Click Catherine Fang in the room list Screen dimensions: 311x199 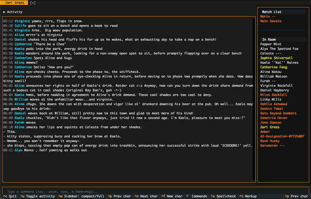point(274,67)
